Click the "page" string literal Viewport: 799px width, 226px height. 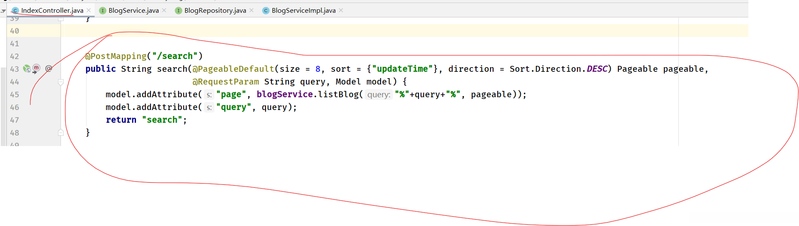[231, 94]
